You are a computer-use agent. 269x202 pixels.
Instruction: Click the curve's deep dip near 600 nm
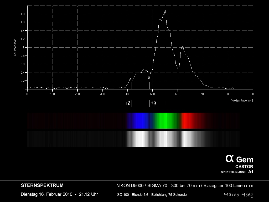click(178, 69)
